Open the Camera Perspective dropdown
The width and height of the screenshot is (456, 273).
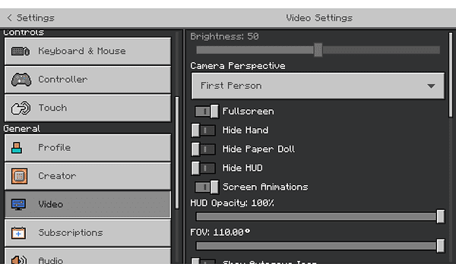(318, 86)
